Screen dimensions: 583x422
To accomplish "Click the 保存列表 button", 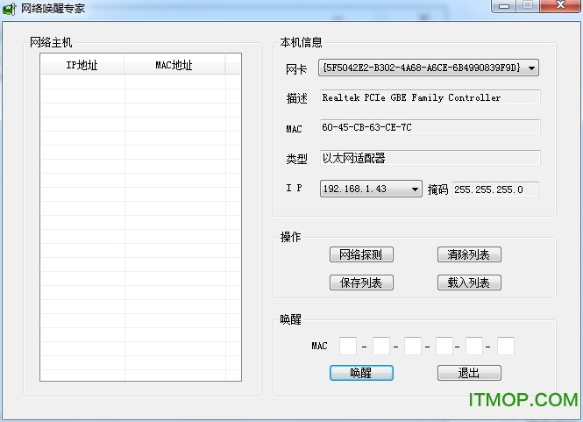I will coord(361,283).
